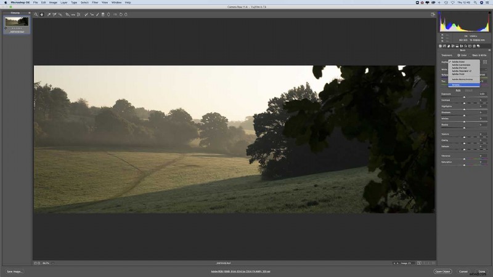The height and width of the screenshot is (277, 493).
Task: Open the Lens Corrections panel icon
Action: (x=462, y=46)
